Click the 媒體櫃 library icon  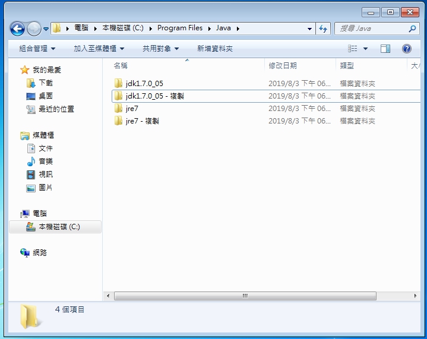25,135
